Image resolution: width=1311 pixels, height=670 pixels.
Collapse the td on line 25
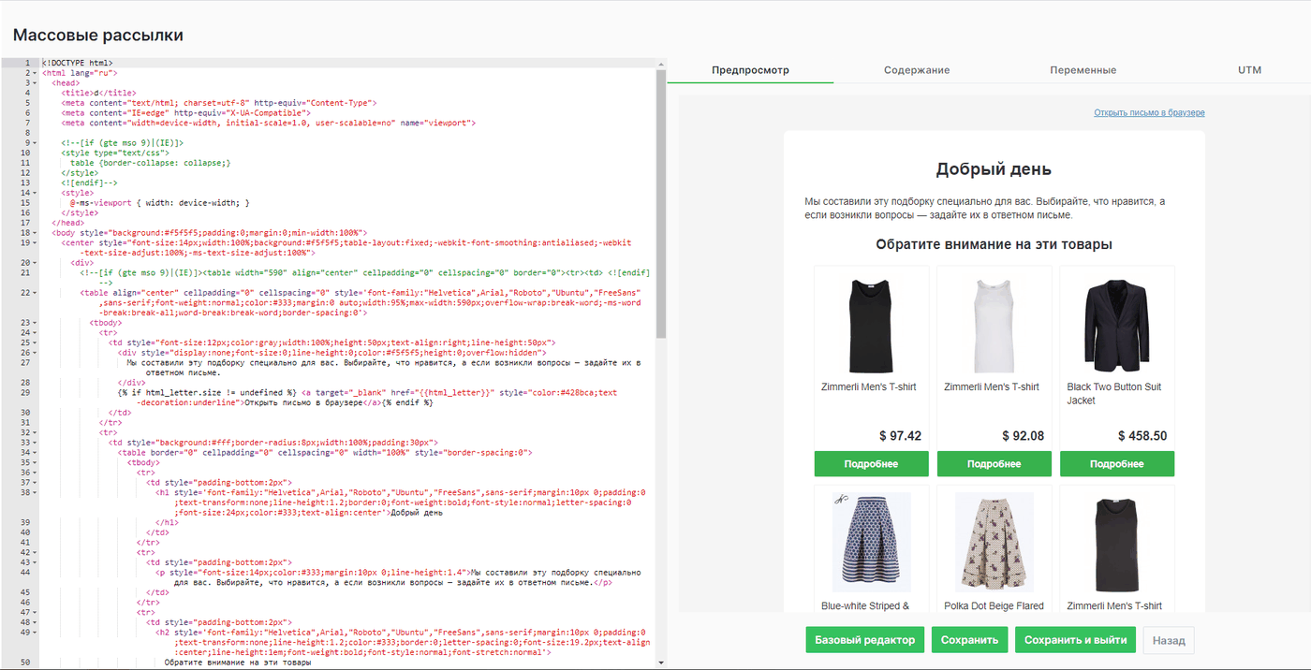35,342
